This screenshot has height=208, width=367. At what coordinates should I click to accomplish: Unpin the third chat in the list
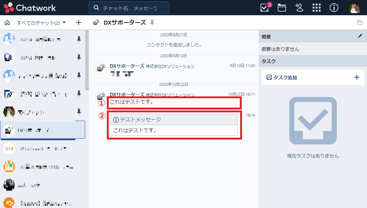[x=79, y=75]
